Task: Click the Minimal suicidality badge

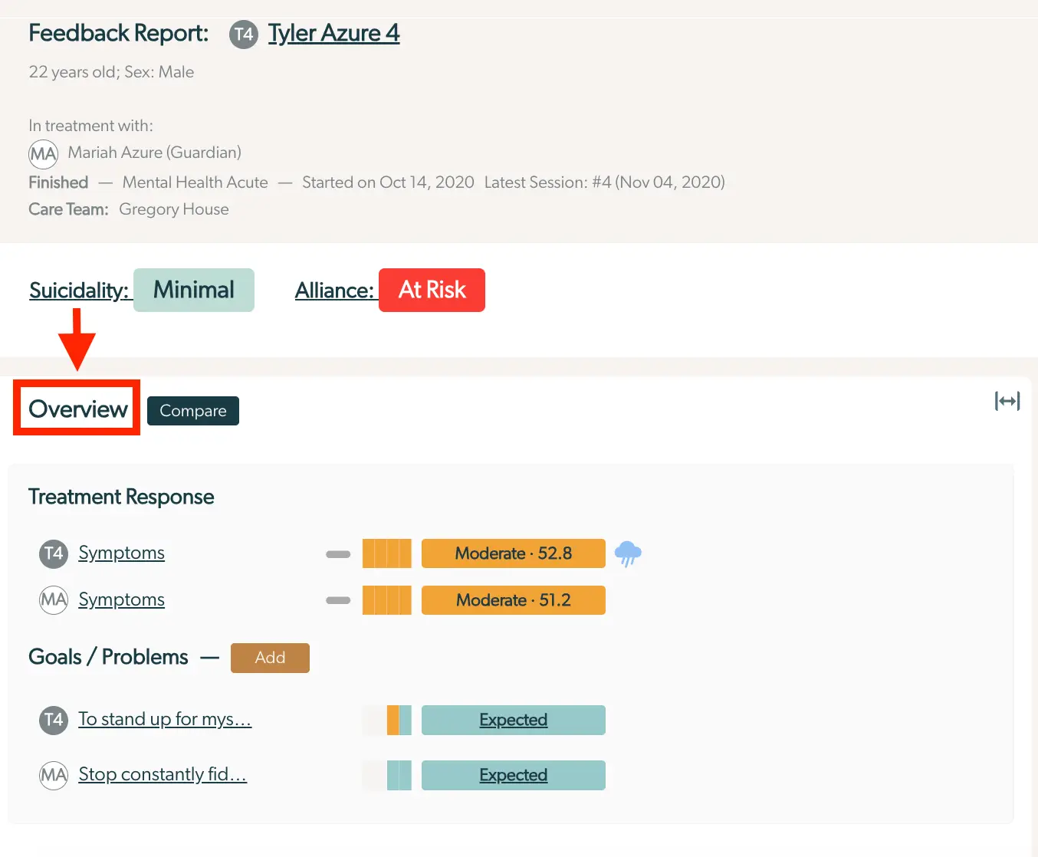Action: [x=193, y=290]
